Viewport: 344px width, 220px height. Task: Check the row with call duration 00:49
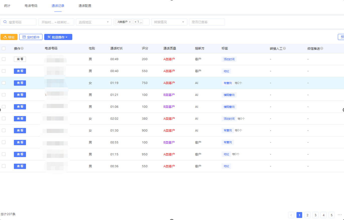pyautogui.click(x=4, y=59)
